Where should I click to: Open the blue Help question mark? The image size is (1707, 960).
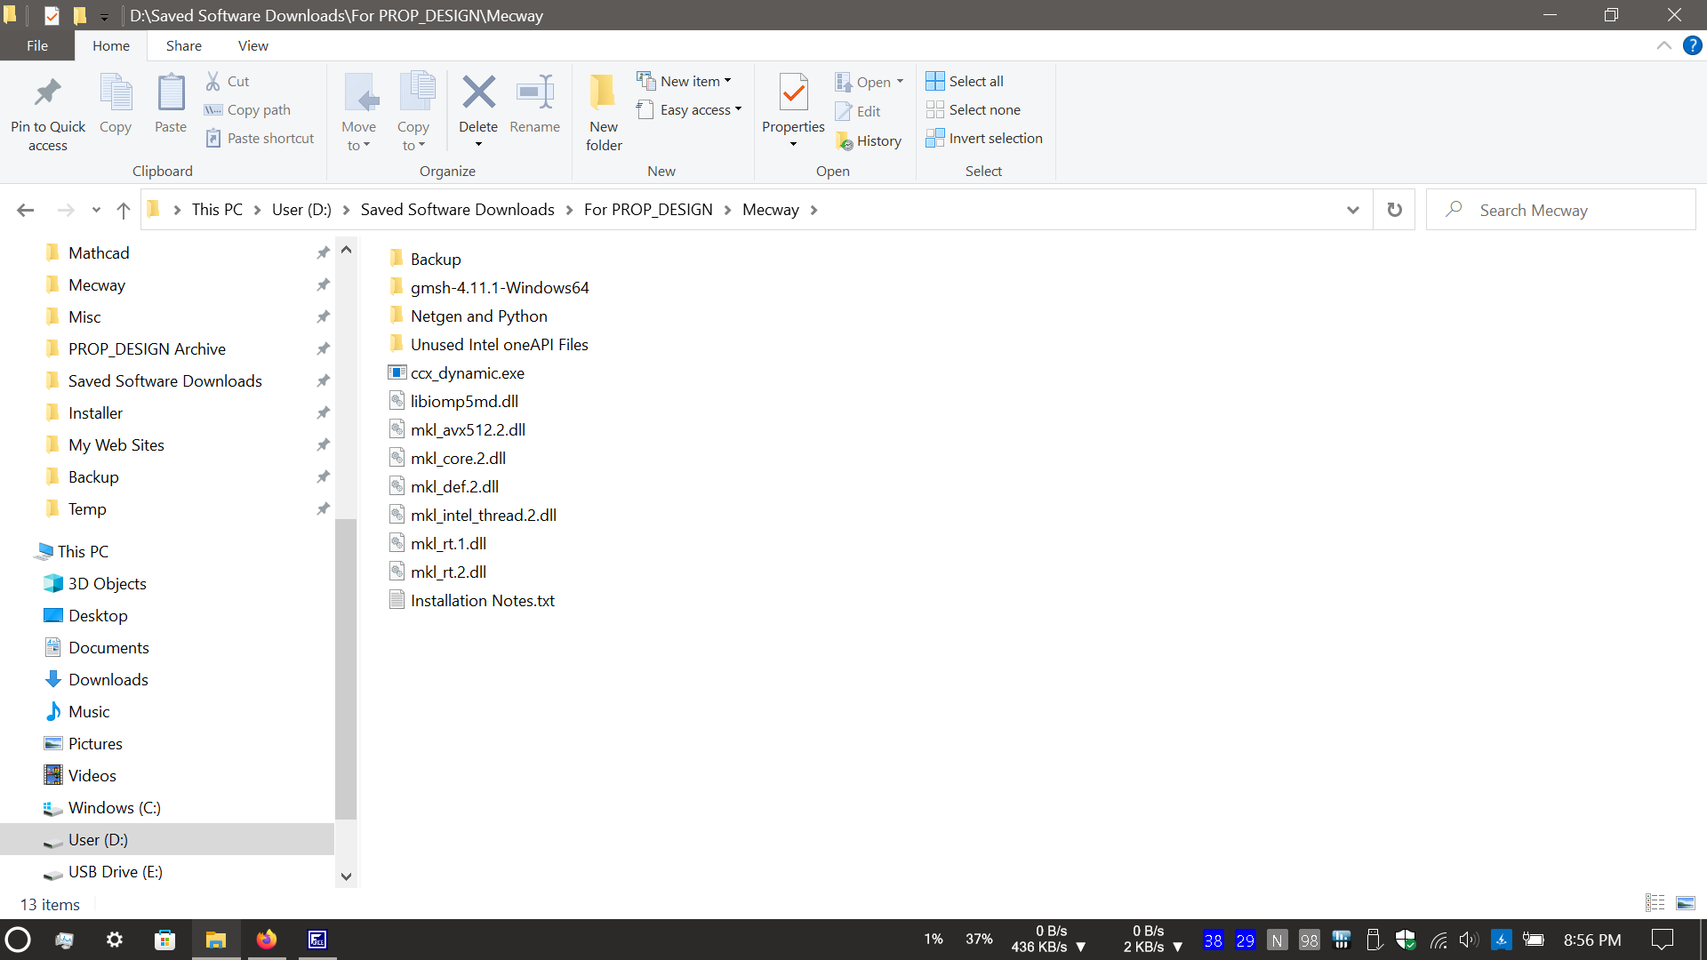click(1693, 45)
